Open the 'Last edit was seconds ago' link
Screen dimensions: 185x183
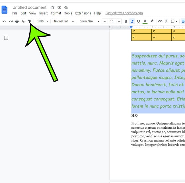coord(124,13)
